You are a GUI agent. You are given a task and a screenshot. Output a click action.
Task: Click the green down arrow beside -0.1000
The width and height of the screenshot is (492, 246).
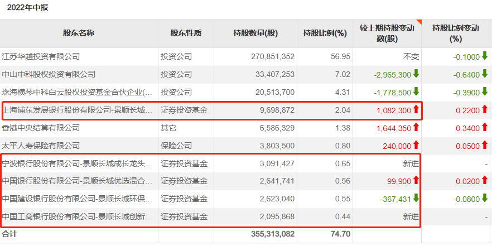coord(485,56)
